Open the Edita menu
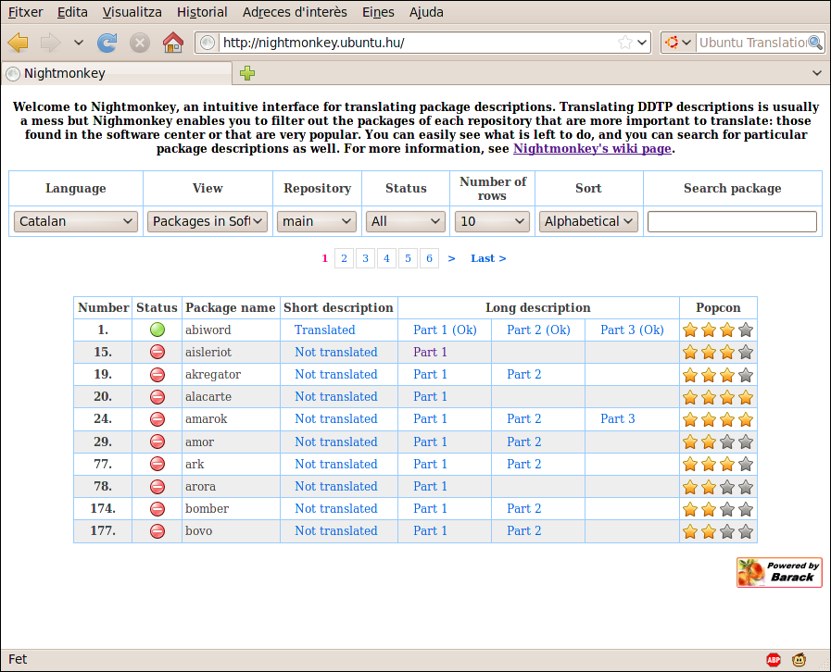 (72, 12)
